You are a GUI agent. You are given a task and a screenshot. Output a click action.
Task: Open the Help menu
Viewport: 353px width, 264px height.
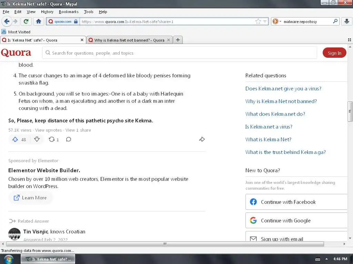click(x=103, y=12)
